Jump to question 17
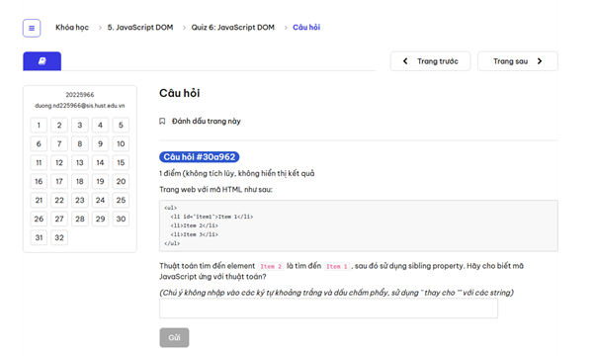Image resolution: width=595 pixels, height=356 pixels. click(x=59, y=181)
